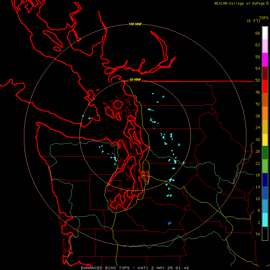Viewport: 270px width, 270px height.
Task: Click the 50 NMI range ring label
Action: 135,79
